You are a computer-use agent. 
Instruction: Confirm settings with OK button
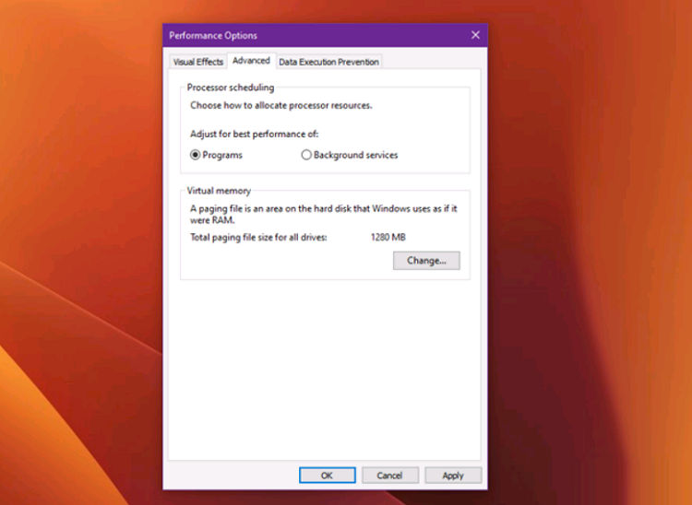(327, 476)
